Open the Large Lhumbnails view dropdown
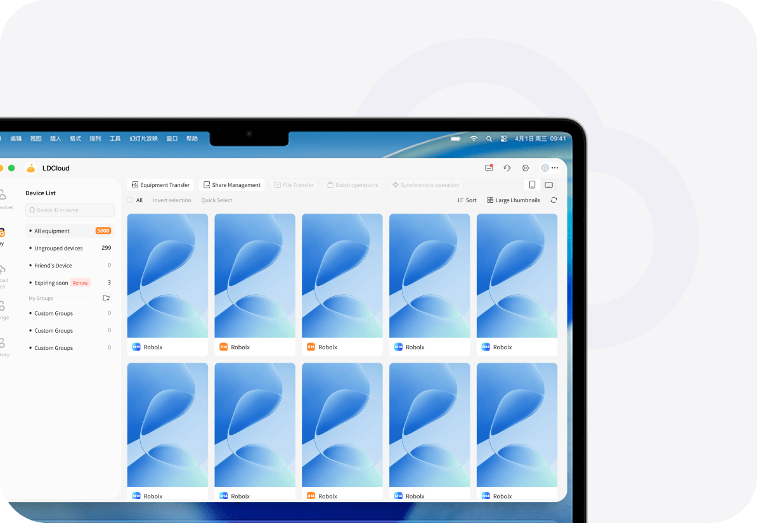 [x=514, y=200]
